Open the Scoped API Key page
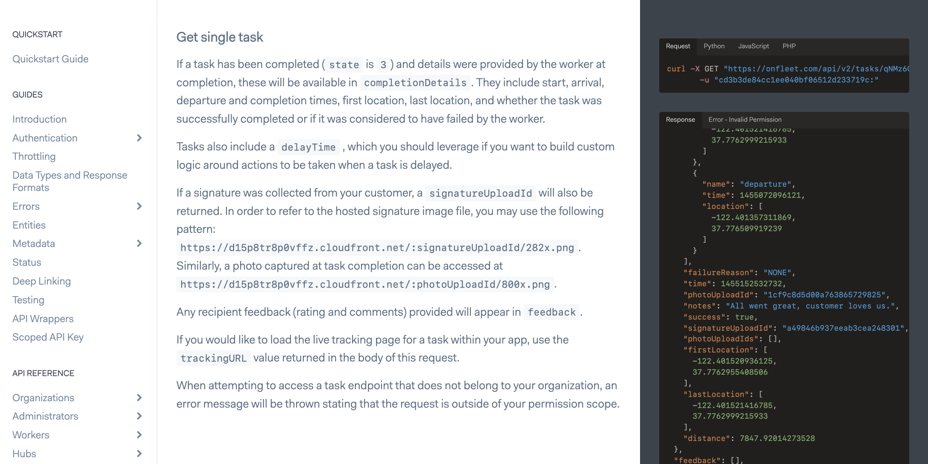Screen dimensions: 928x464 click(x=48, y=337)
